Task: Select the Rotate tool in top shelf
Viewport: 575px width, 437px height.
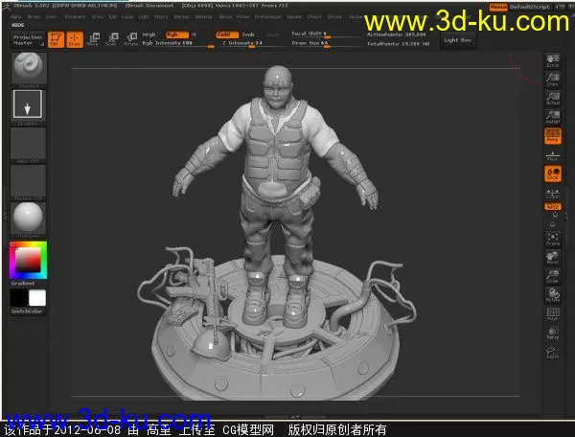Action: 130,39
